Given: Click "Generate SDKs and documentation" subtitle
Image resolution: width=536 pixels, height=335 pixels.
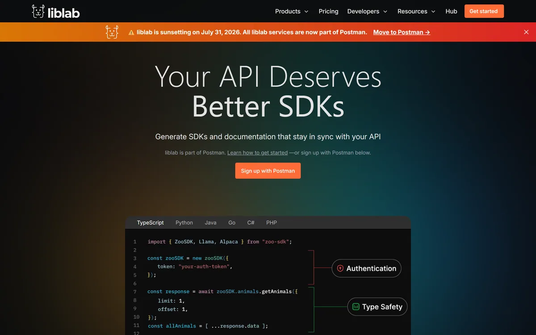Looking at the screenshot, I should 268,137.
